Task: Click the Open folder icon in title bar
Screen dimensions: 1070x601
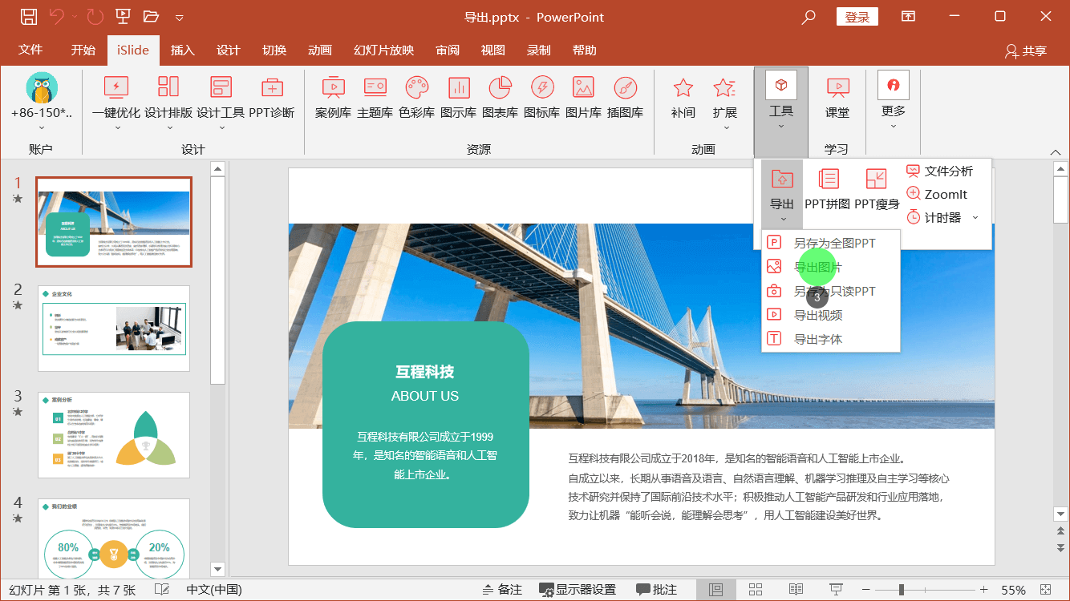Action: (151, 17)
